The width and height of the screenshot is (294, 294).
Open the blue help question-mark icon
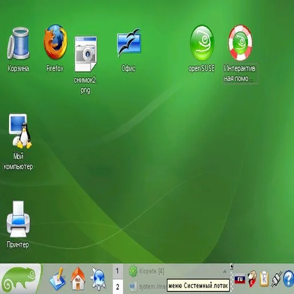tap(288, 279)
